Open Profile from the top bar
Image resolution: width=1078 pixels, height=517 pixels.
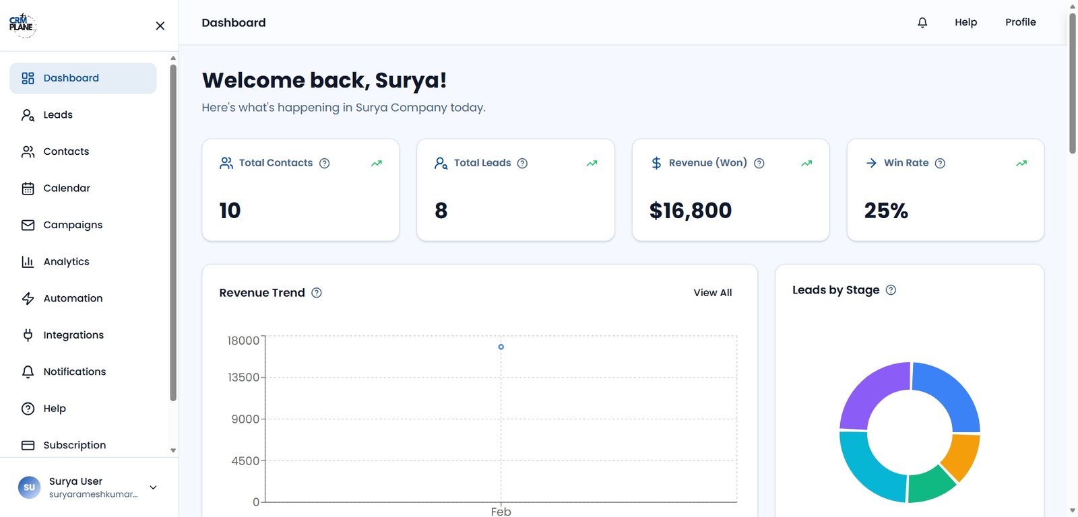pos(1020,22)
